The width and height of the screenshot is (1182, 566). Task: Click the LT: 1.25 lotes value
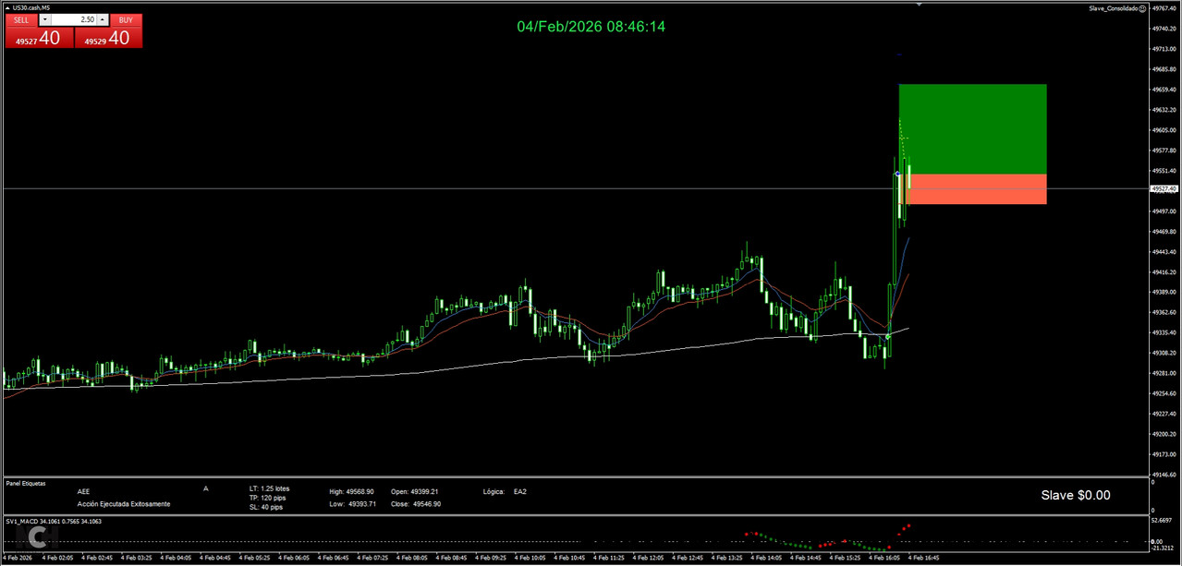tap(269, 488)
